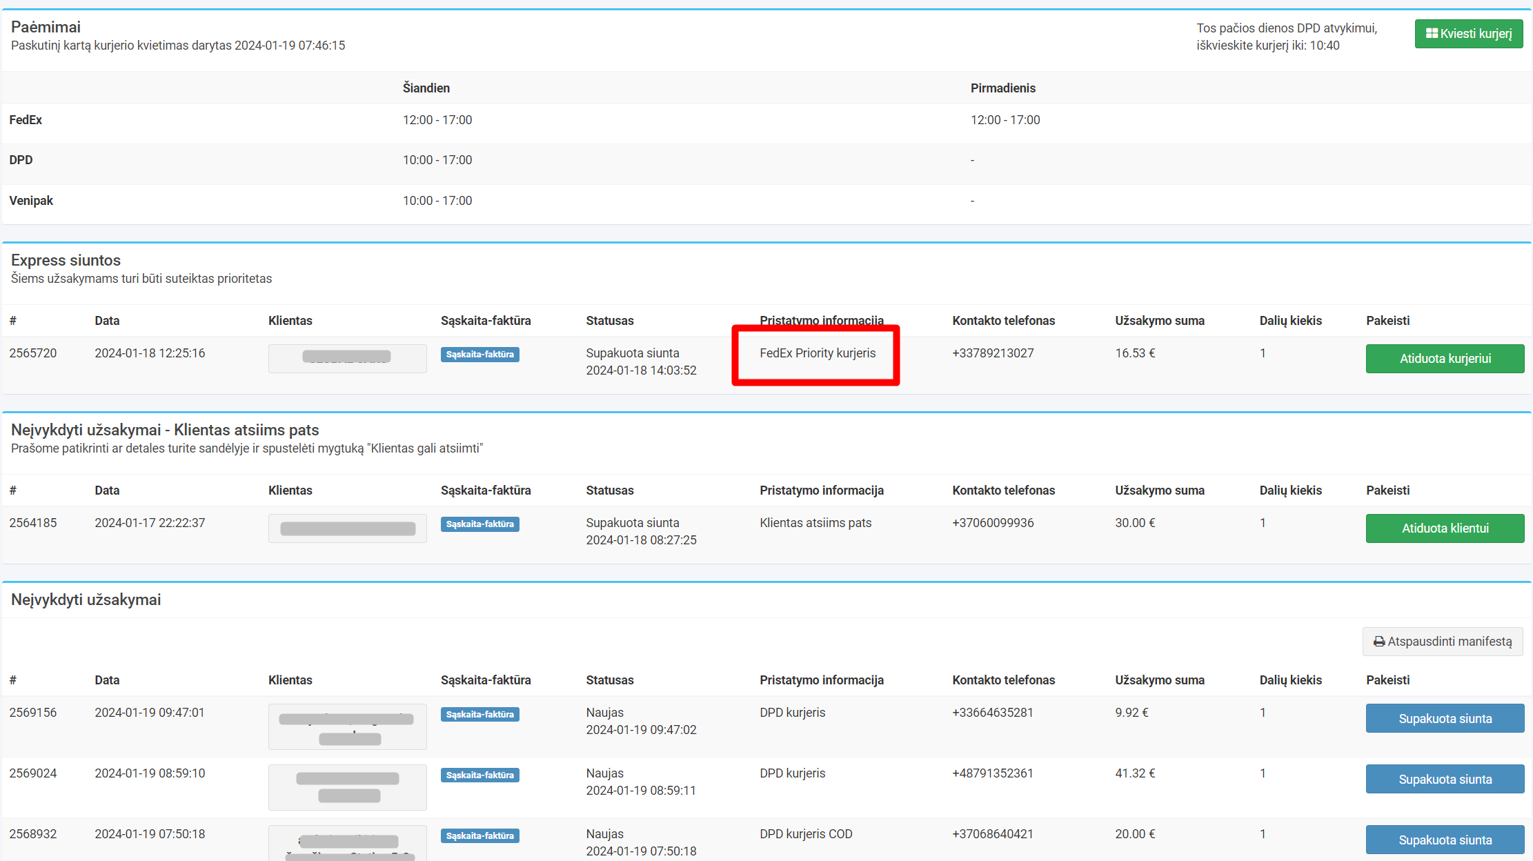
Task: Click order number 2569024
Action: (33, 773)
